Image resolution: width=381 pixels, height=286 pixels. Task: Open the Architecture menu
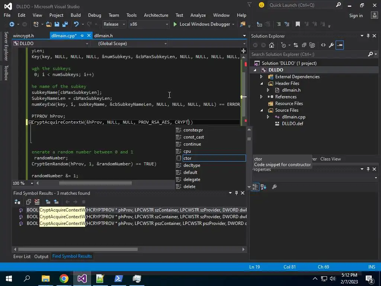click(156, 15)
